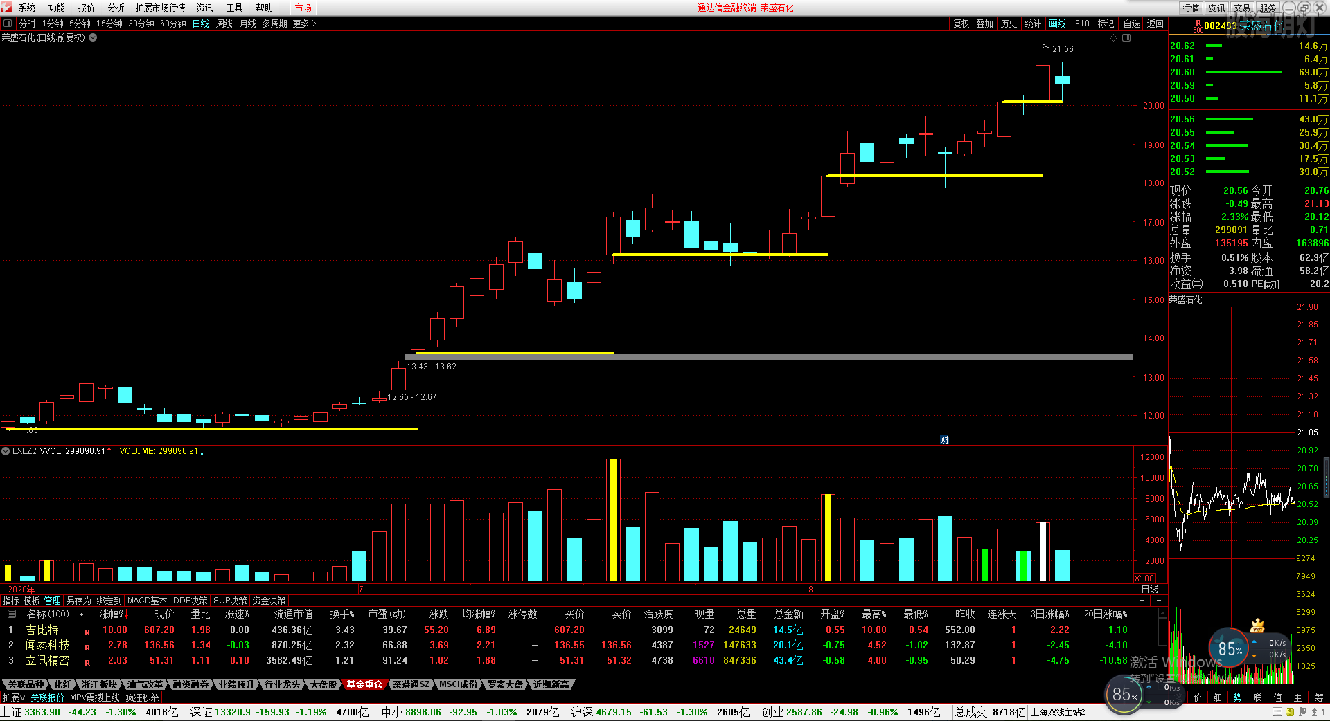
Task: Select the 分时 chart period
Action: click(28, 24)
